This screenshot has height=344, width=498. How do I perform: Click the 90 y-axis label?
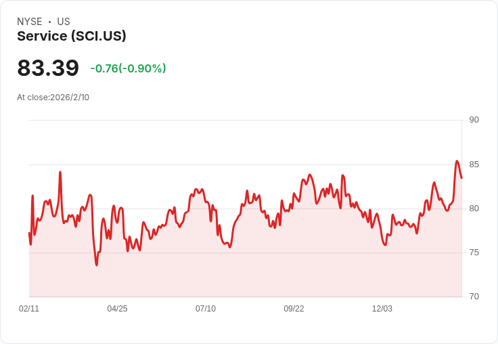click(x=474, y=120)
